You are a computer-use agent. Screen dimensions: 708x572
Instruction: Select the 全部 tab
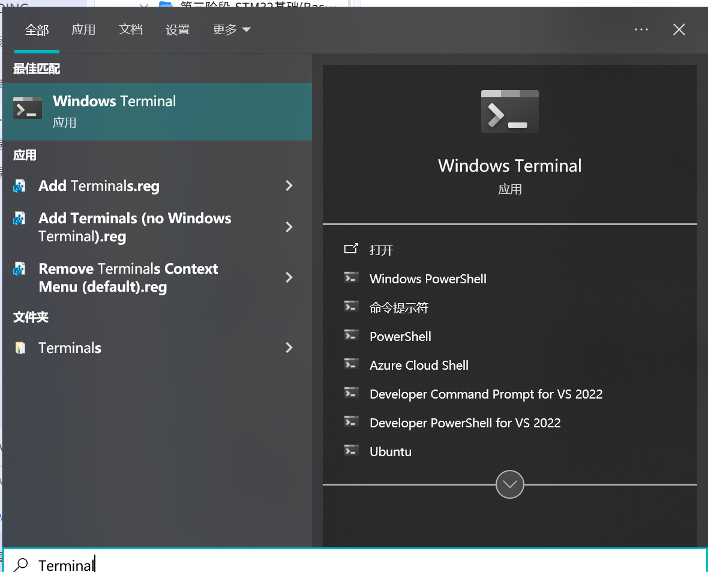pos(37,30)
